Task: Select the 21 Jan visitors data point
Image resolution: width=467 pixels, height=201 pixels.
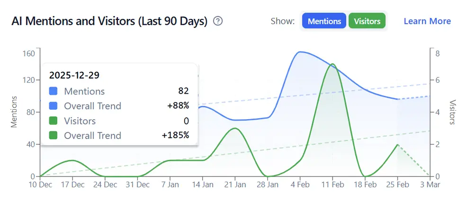Action: pyautogui.click(x=234, y=128)
